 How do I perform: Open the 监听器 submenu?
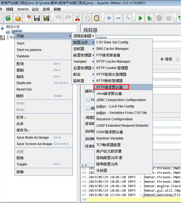pos(84,81)
